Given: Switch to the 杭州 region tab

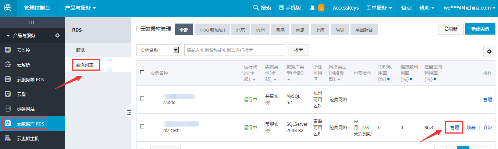Looking at the screenshot, I should (260, 30).
